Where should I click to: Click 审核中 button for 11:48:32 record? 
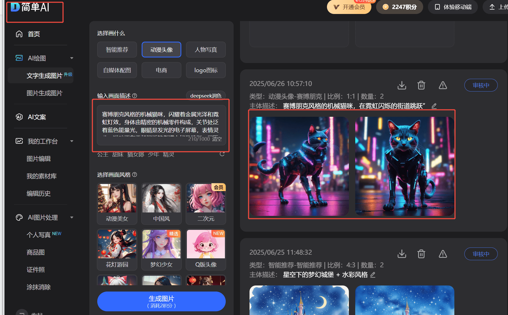(481, 254)
